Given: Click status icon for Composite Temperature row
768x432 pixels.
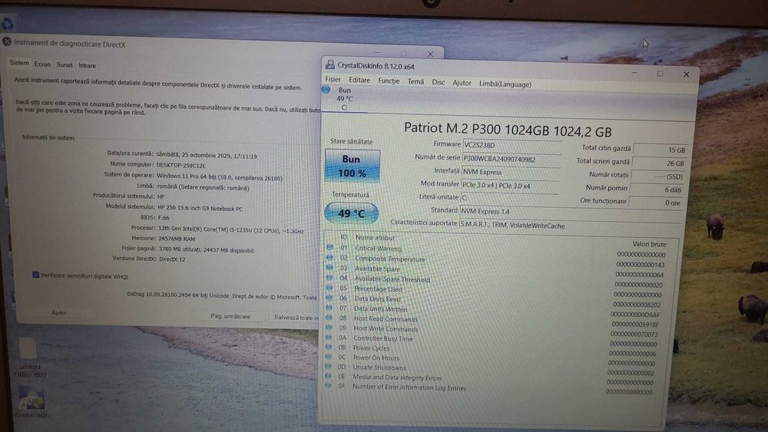Looking at the screenshot, I should (329, 257).
